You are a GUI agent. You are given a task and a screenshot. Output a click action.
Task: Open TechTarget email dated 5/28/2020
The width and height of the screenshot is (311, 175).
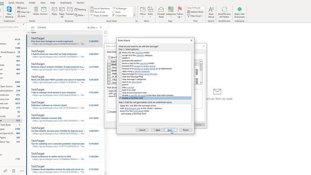(65, 54)
